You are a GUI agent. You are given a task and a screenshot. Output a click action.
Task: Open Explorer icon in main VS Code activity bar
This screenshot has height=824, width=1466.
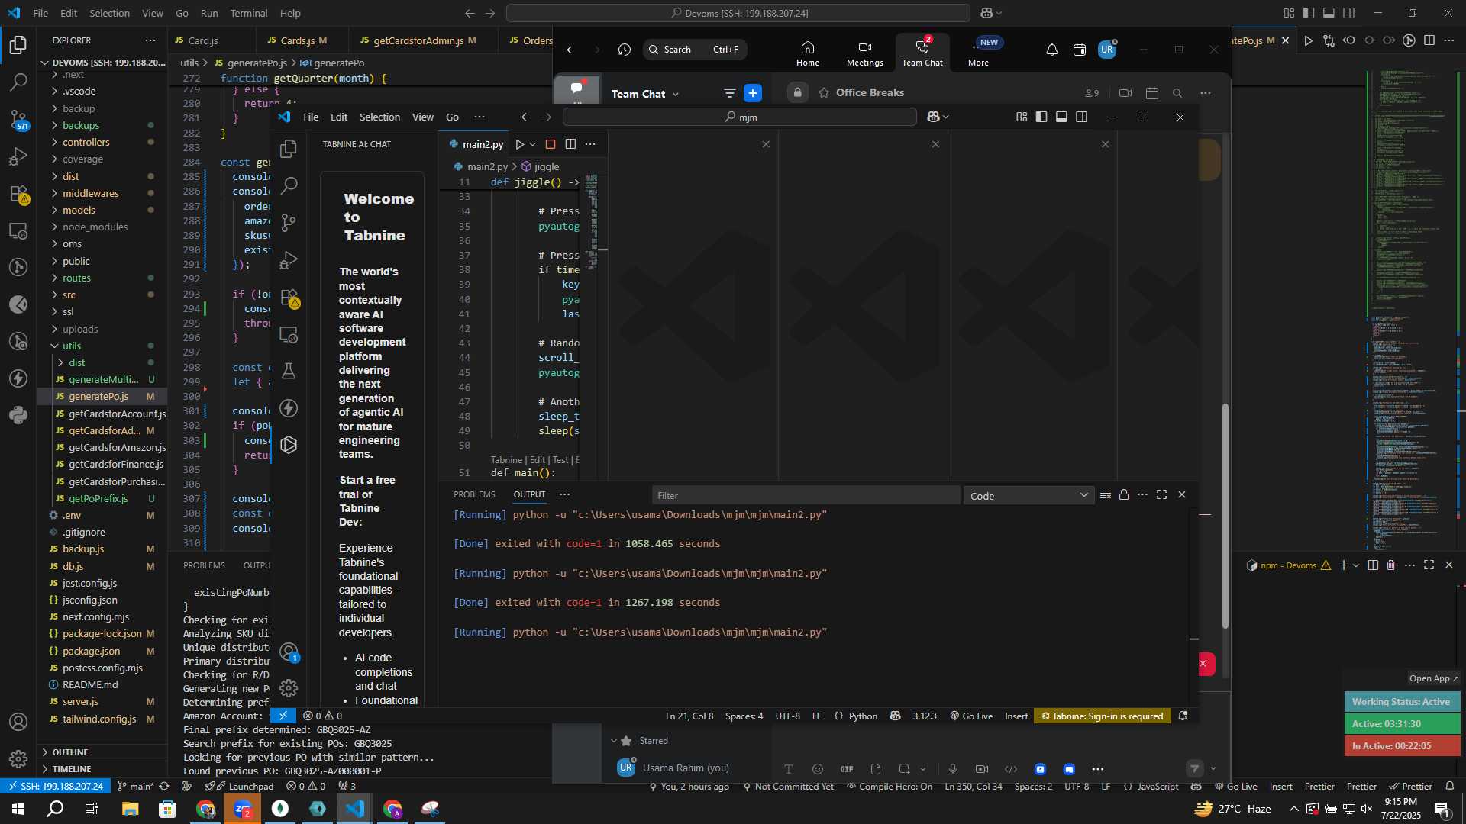coord(18,45)
